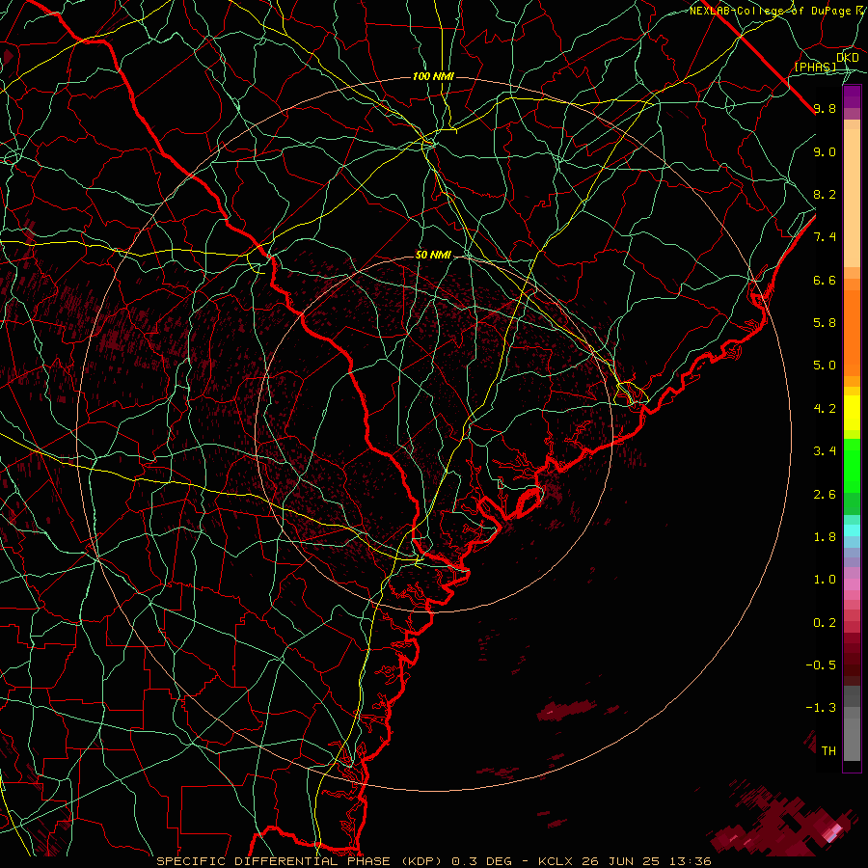Viewport: 868px width, 868px height.
Task: Click the offshore dark red echo inside 100 NMI ring
Action: pos(569,709)
